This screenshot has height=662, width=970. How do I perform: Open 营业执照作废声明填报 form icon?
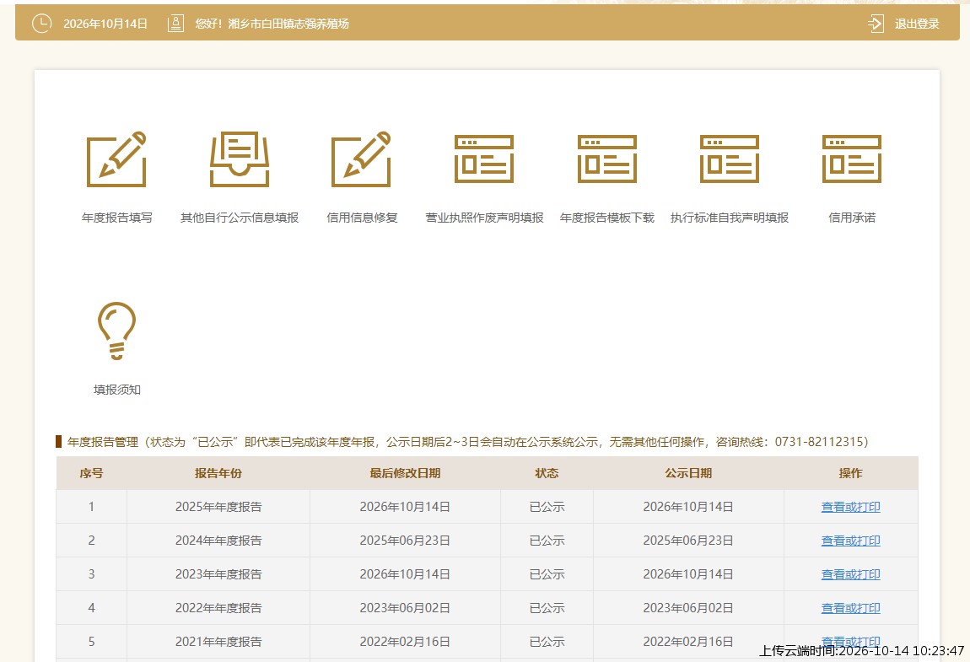tap(484, 159)
